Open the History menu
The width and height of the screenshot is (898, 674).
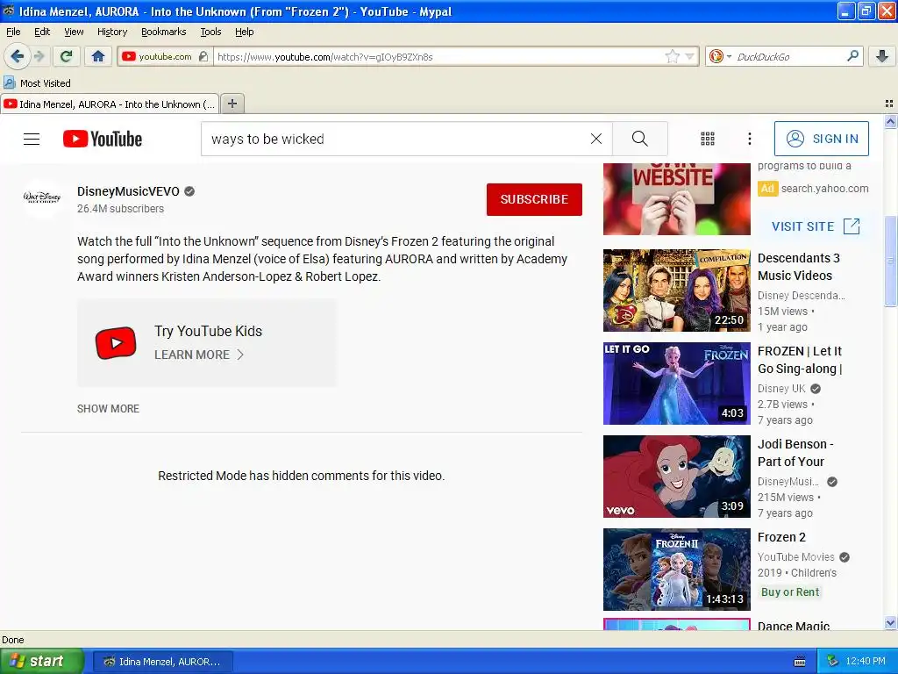coord(111,32)
